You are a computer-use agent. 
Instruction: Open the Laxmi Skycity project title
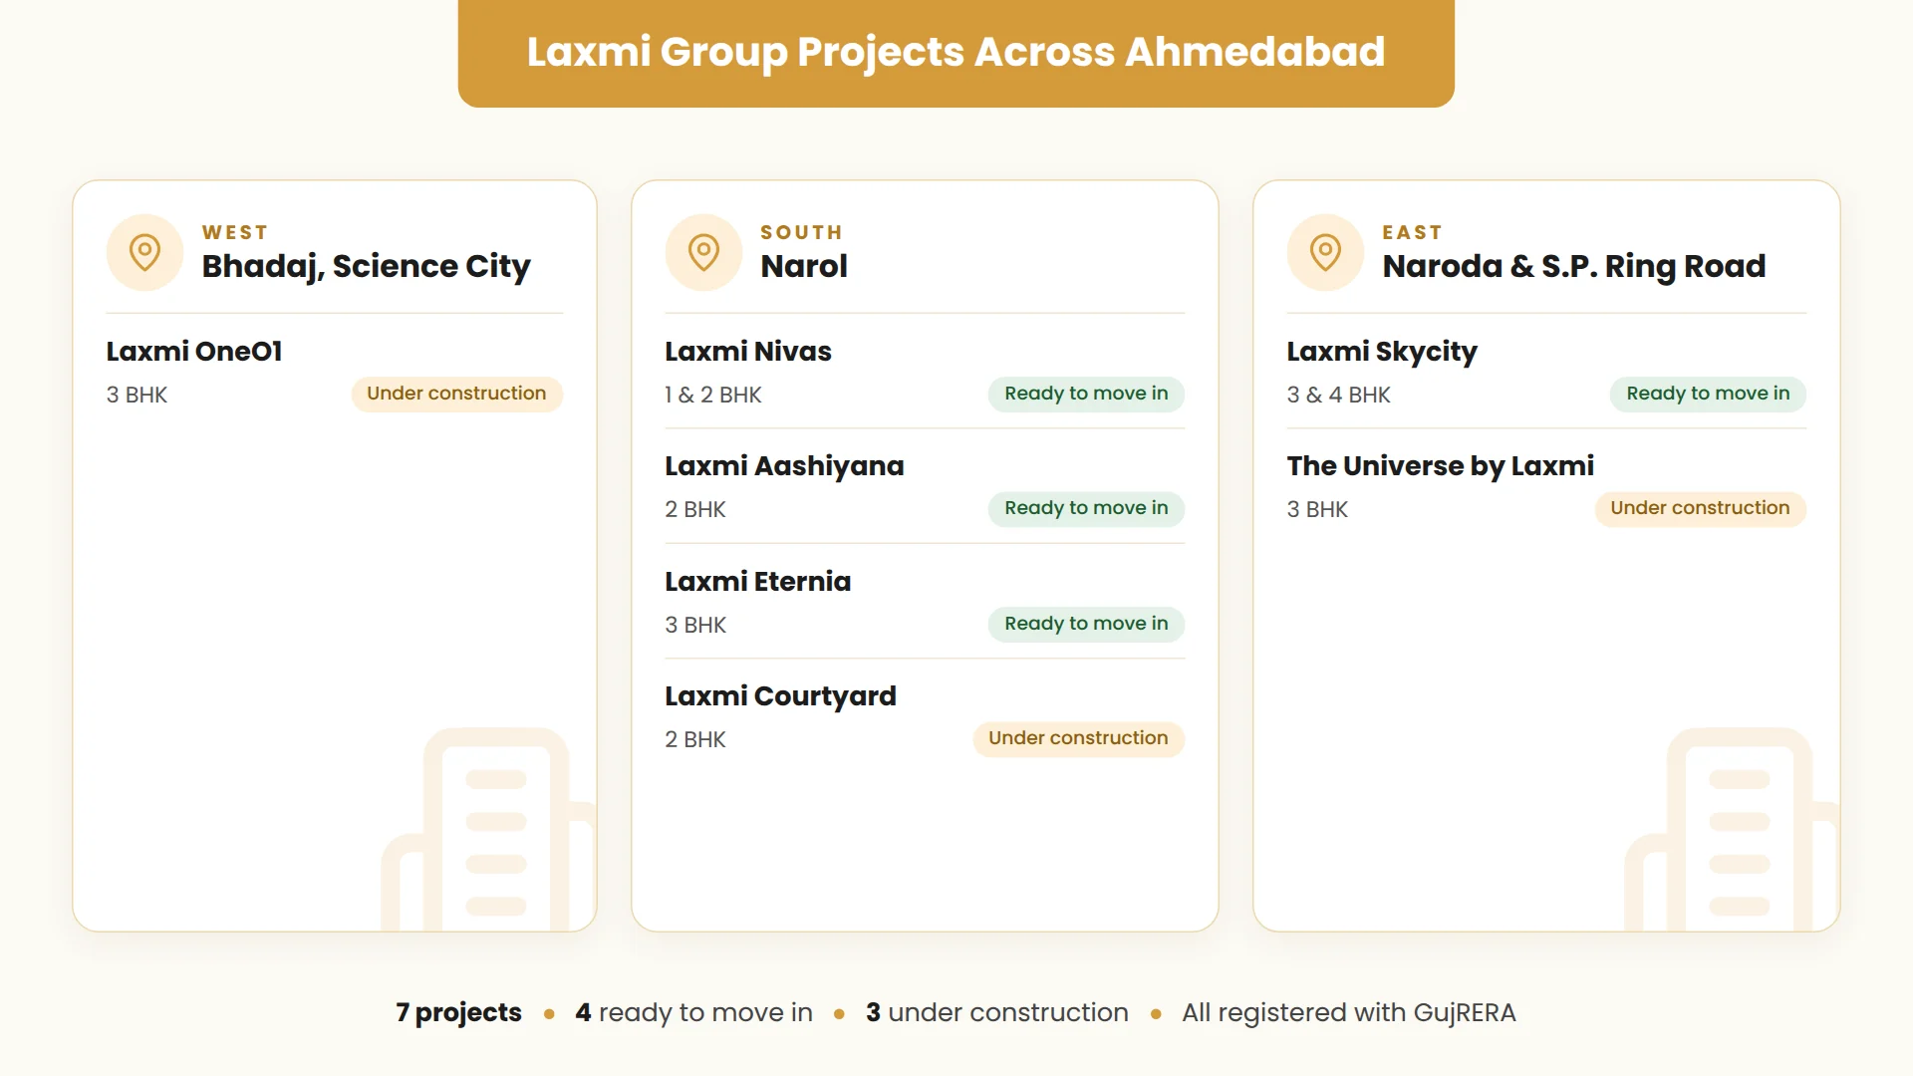tap(1382, 352)
